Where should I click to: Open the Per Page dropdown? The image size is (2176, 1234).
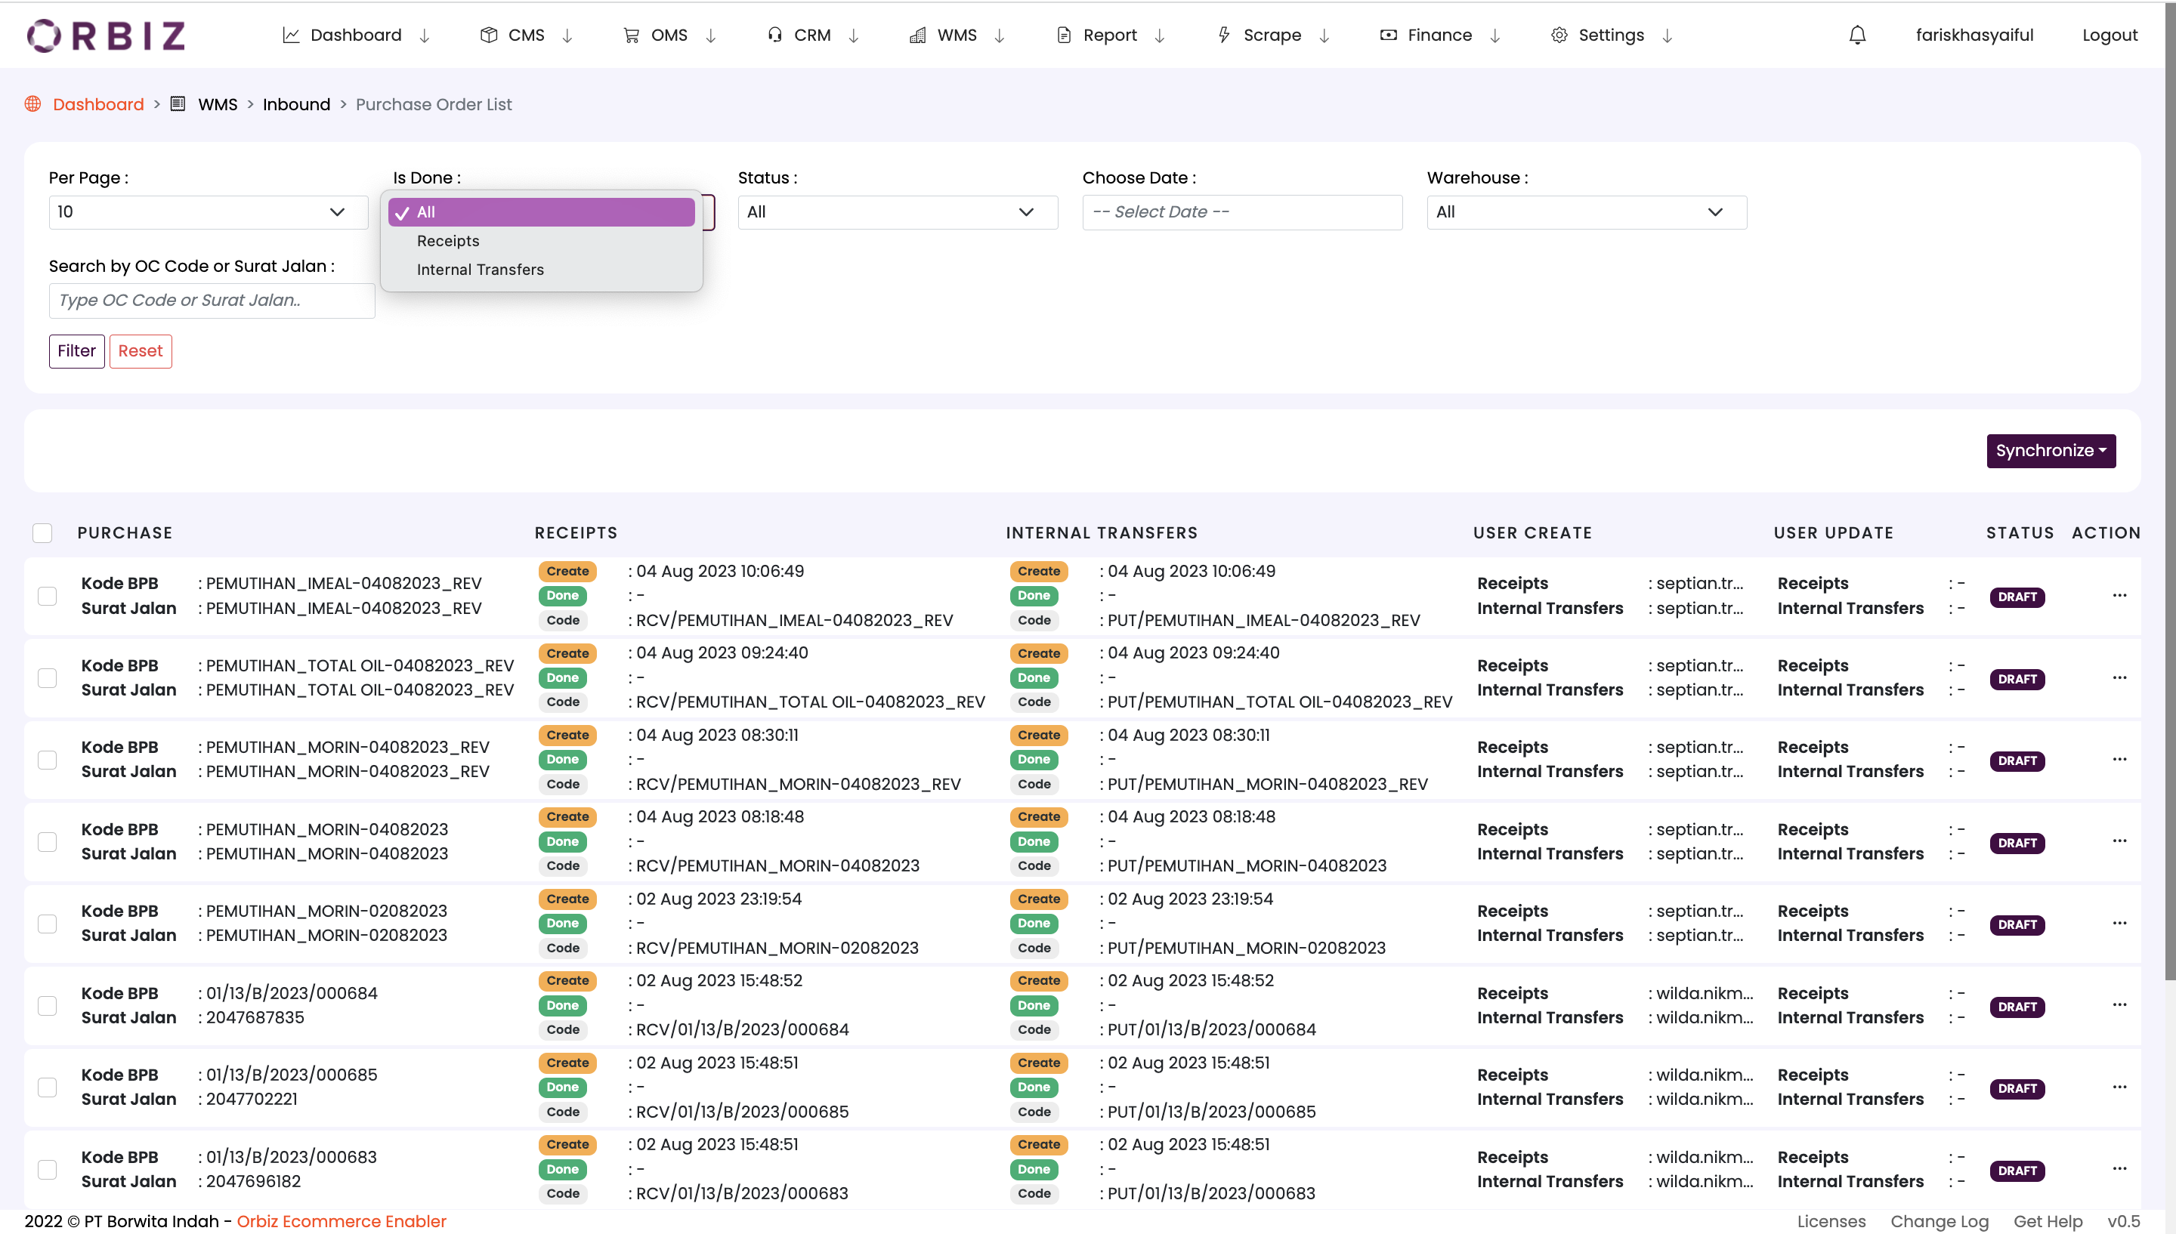tap(209, 212)
